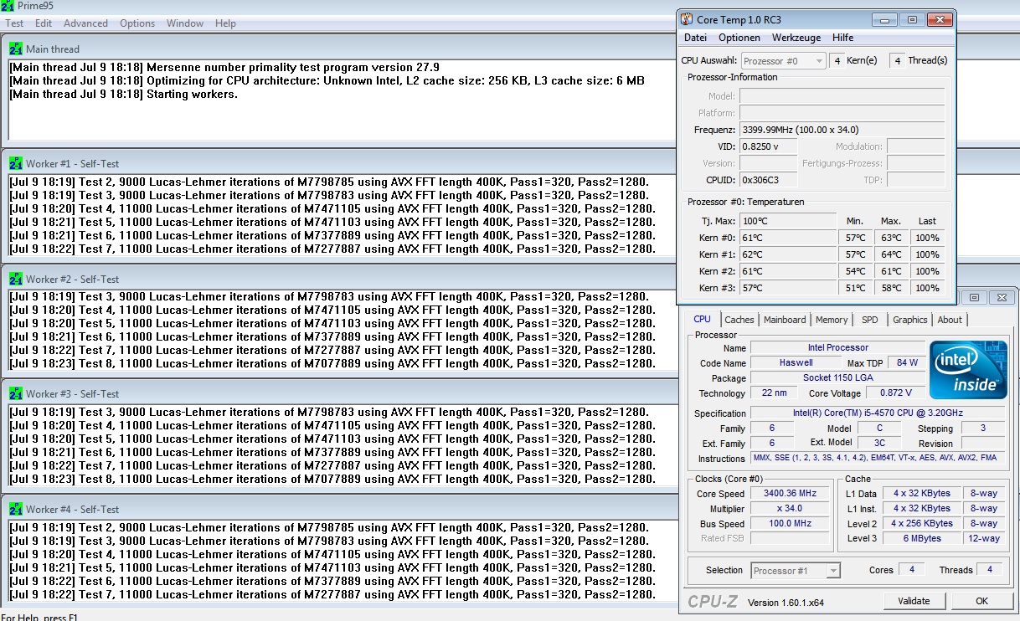Maximize the CPU-Z window
This screenshot has height=621, width=1020.
[x=974, y=297]
